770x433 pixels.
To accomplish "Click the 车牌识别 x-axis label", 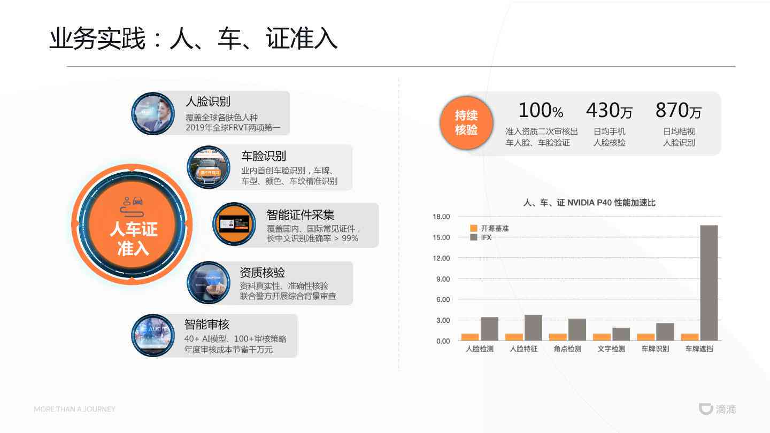I will pos(655,349).
